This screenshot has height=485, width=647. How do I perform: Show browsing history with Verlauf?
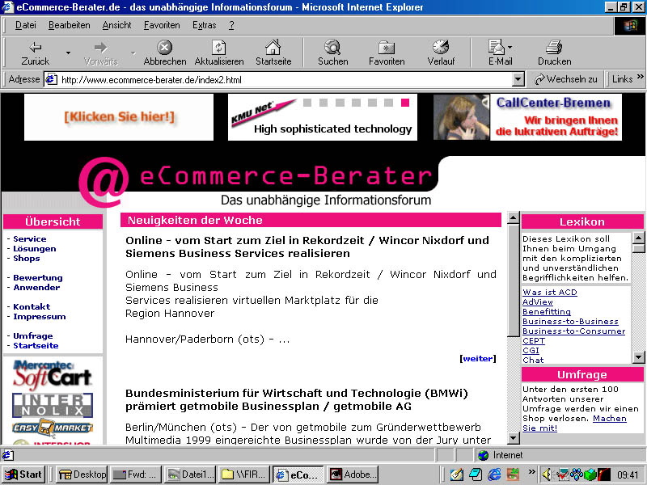441,53
